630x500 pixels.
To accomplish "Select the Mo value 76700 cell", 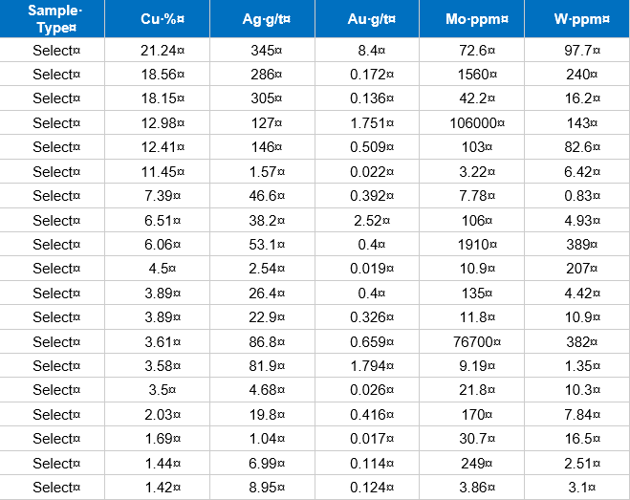I will (470, 341).
